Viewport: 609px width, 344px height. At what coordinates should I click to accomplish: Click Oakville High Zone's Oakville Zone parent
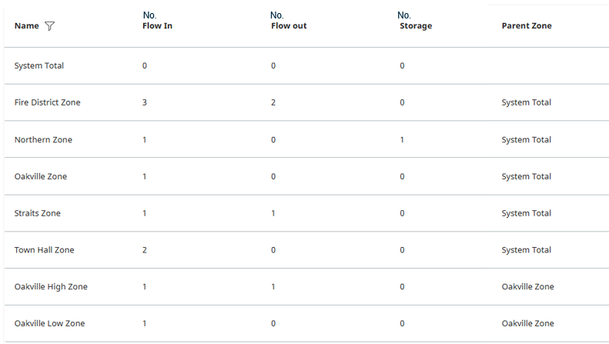click(527, 286)
